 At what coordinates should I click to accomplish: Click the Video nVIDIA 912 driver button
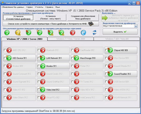pyautogui.click(x=121, y=90)
